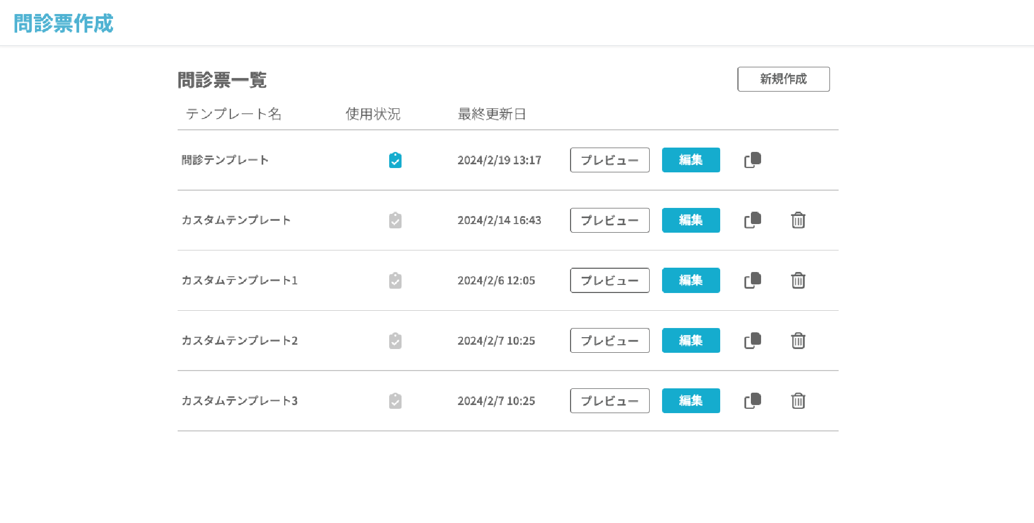The height and width of the screenshot is (523, 1034).
Task: Enable the usage status for カスタムテンプレート
Action: click(x=395, y=220)
